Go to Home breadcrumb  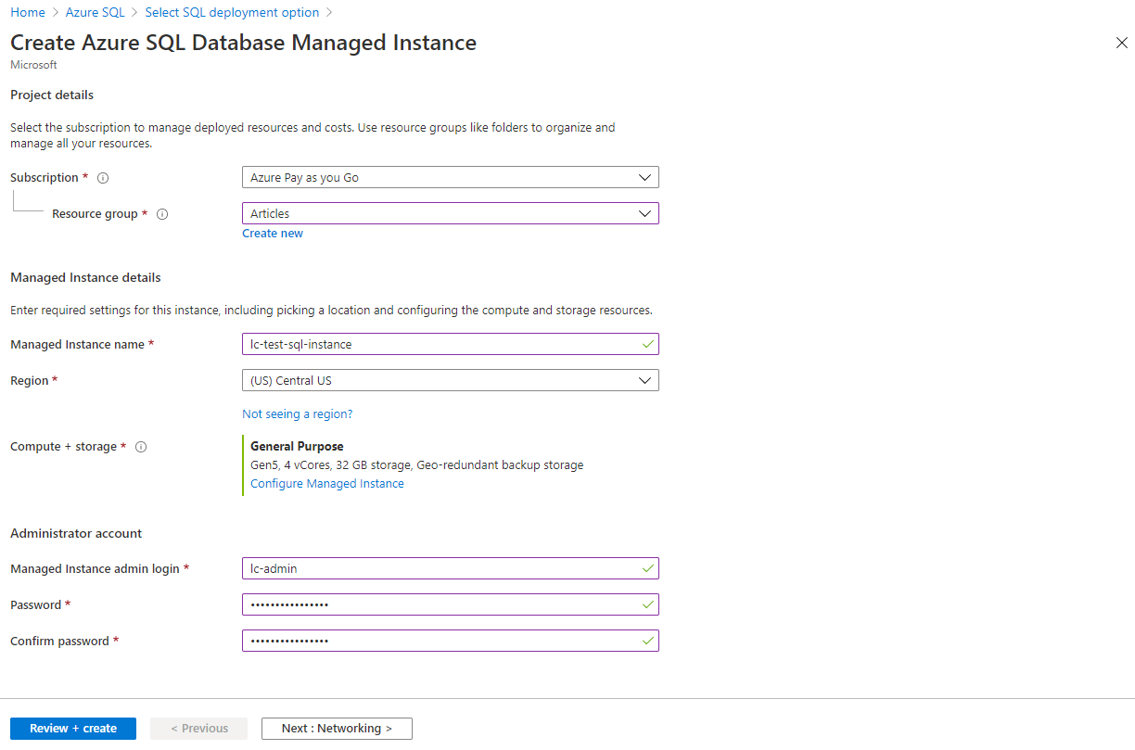point(28,12)
